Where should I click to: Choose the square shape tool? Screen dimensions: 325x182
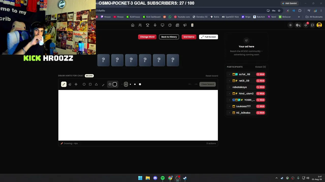pyautogui.click(x=90, y=84)
